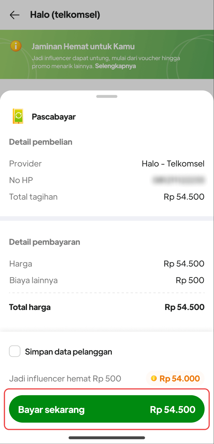Tap the home indicator bar at bottom

tap(107, 438)
